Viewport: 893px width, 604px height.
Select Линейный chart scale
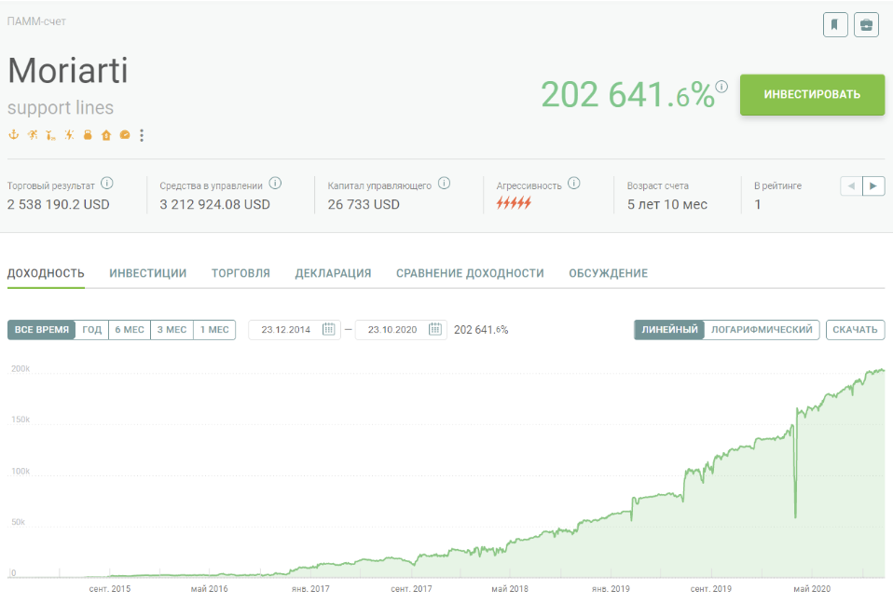(669, 330)
